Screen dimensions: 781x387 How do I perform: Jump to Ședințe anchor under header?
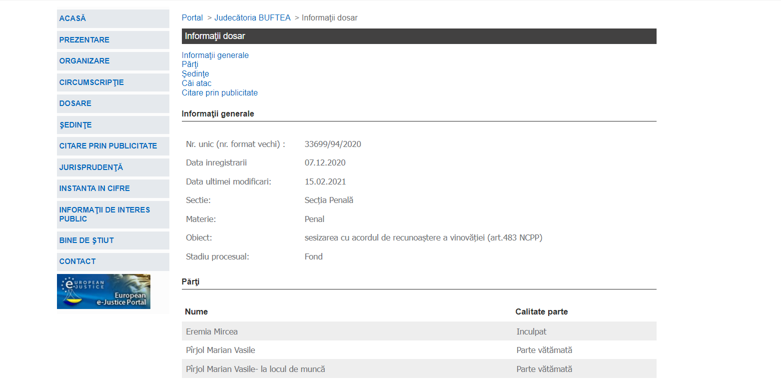195,74
